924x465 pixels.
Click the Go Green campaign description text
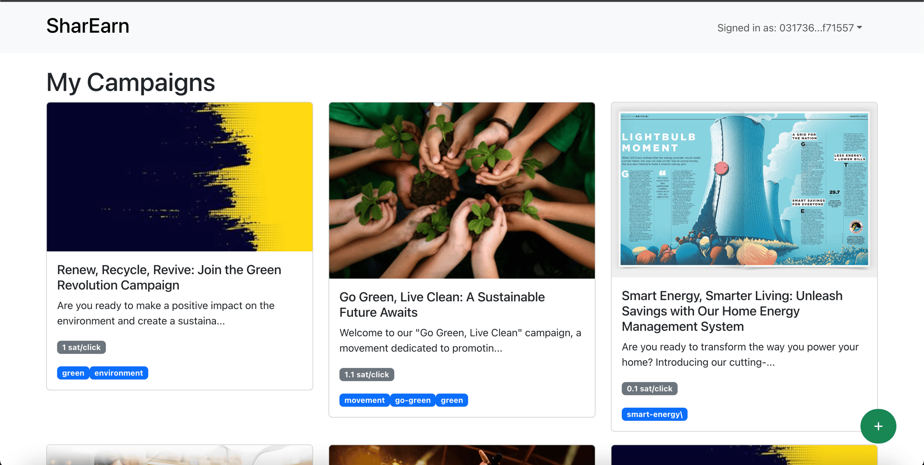pyautogui.click(x=460, y=340)
